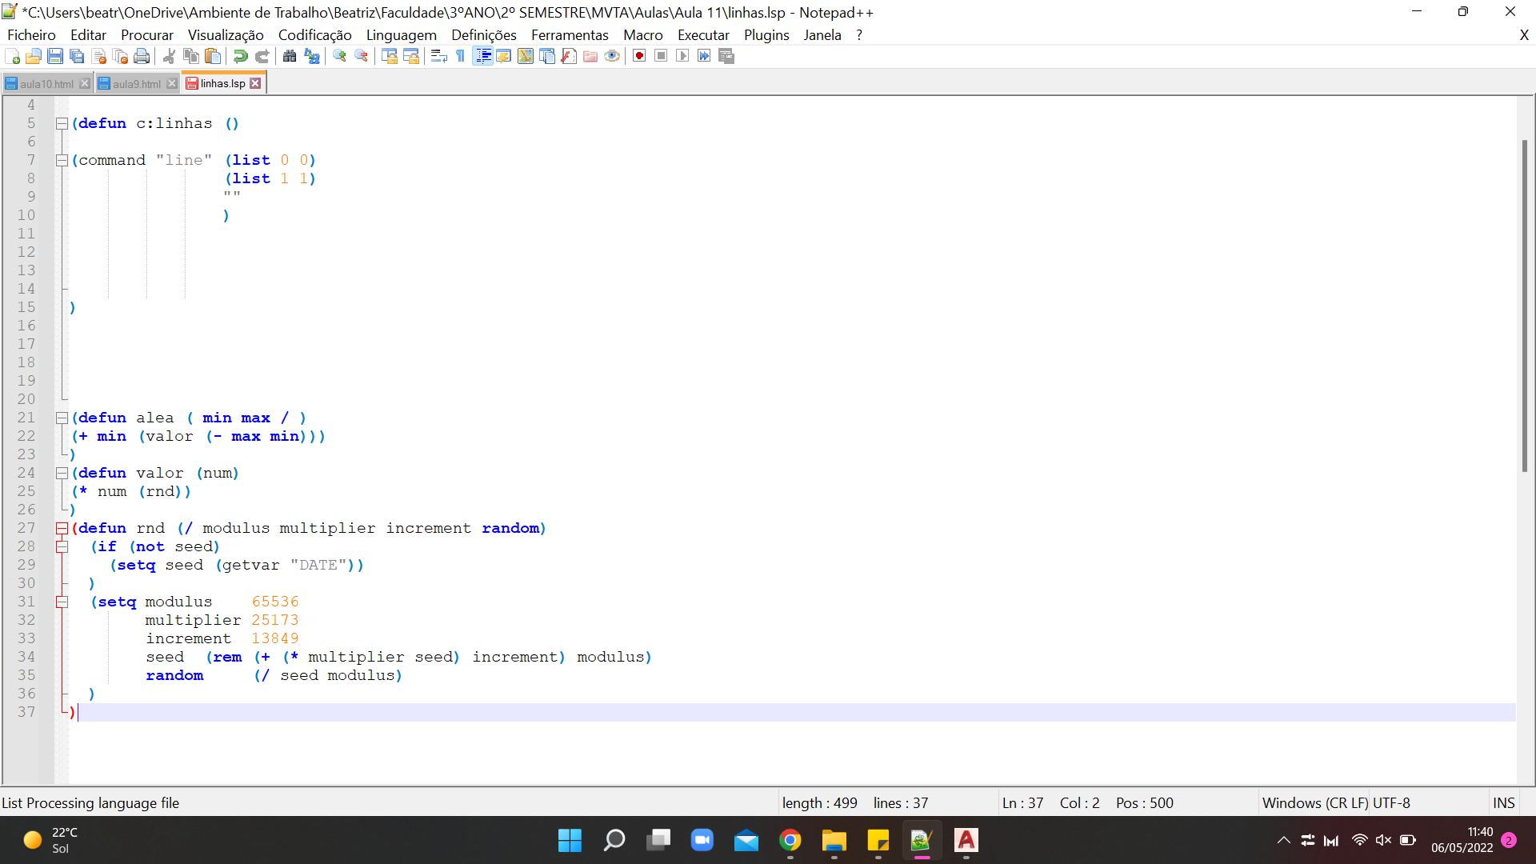Save the current file with the floppy icon
Viewport: 1536px width, 864px height.
tap(55, 56)
